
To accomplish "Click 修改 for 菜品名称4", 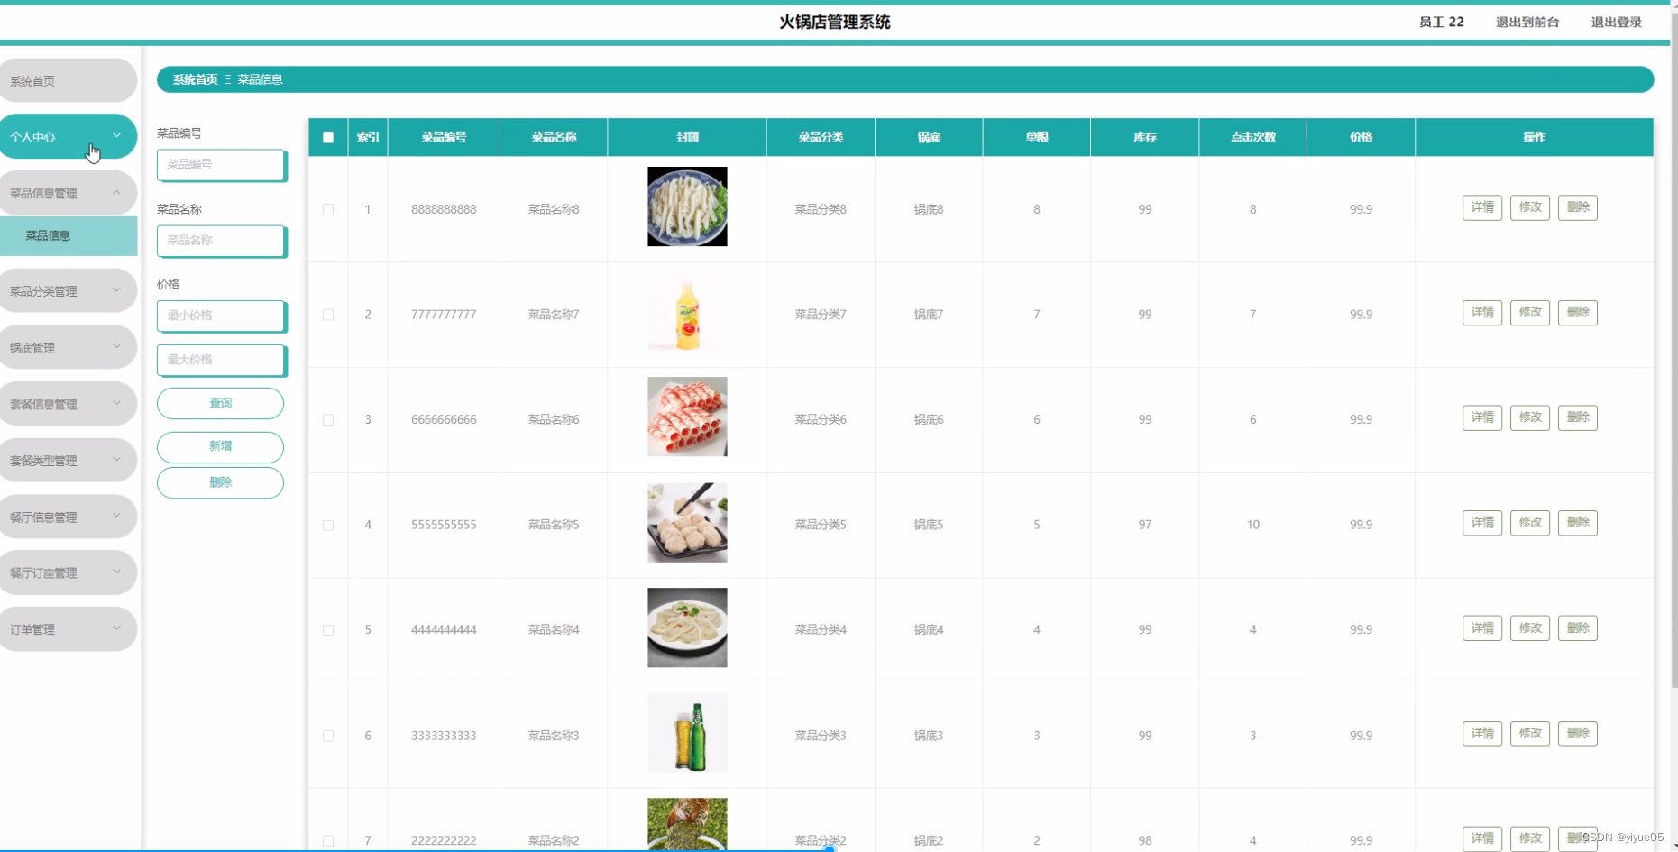I will click(x=1530, y=628).
